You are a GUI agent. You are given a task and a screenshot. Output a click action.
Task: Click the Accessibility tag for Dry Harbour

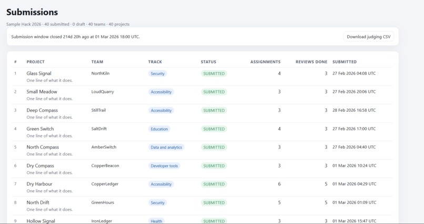(161, 184)
